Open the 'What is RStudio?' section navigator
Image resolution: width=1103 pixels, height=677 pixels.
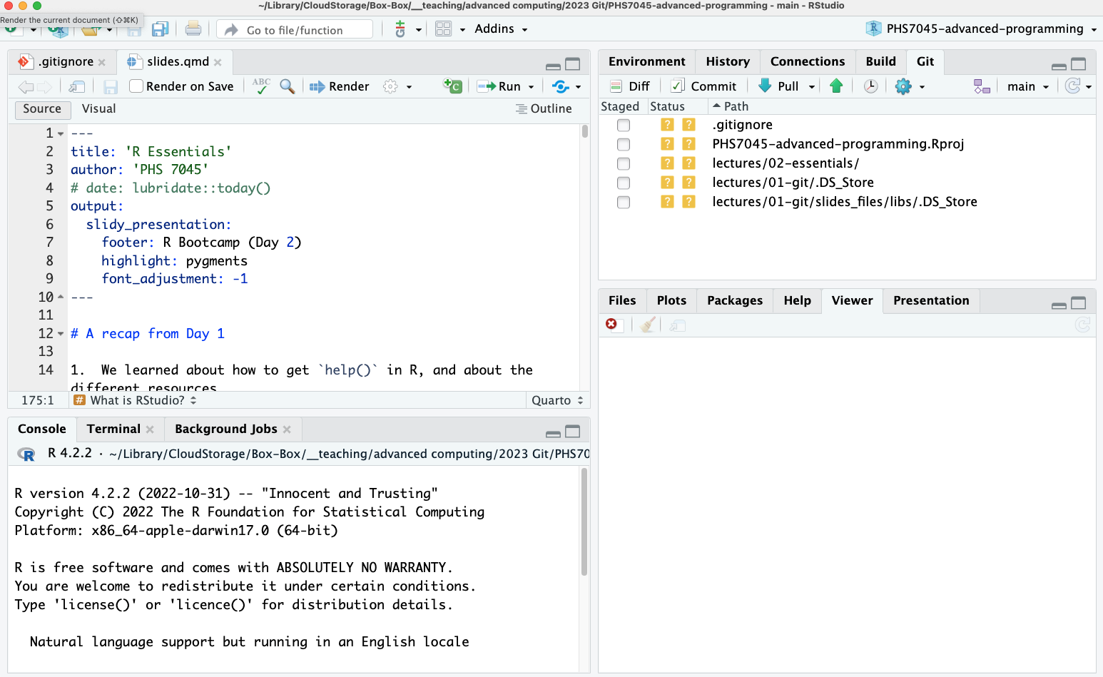pos(136,400)
